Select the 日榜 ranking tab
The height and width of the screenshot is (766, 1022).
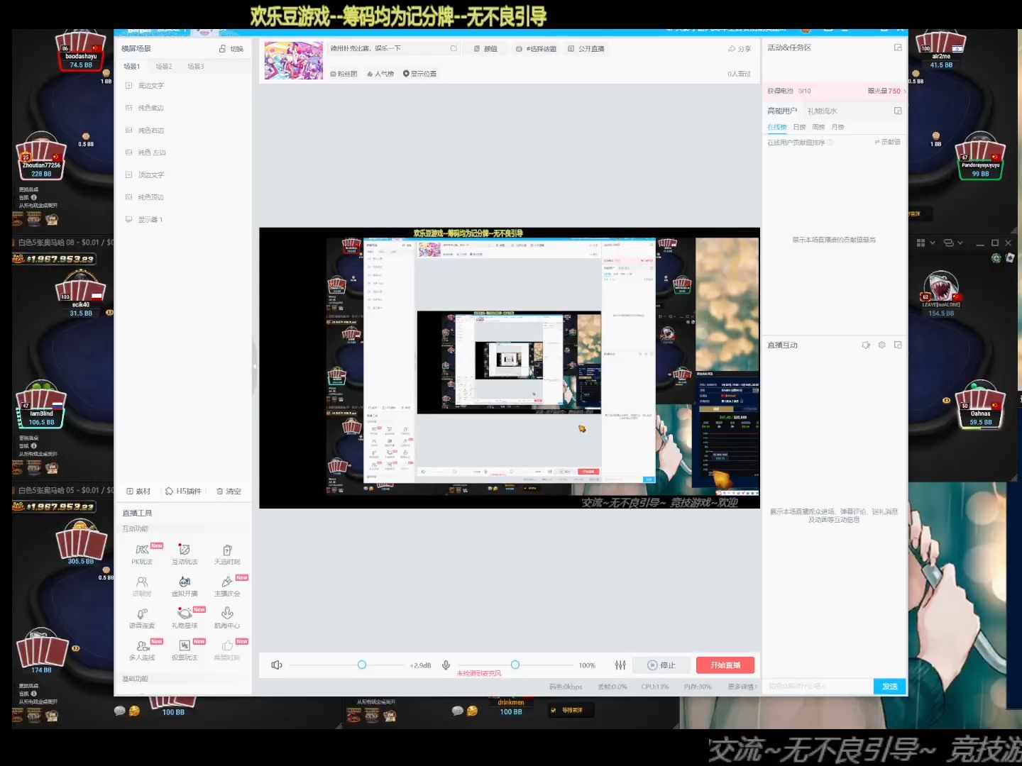[x=800, y=127]
